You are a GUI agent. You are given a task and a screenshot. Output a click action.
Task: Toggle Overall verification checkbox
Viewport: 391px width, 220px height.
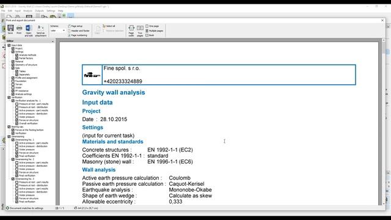coord(16,123)
